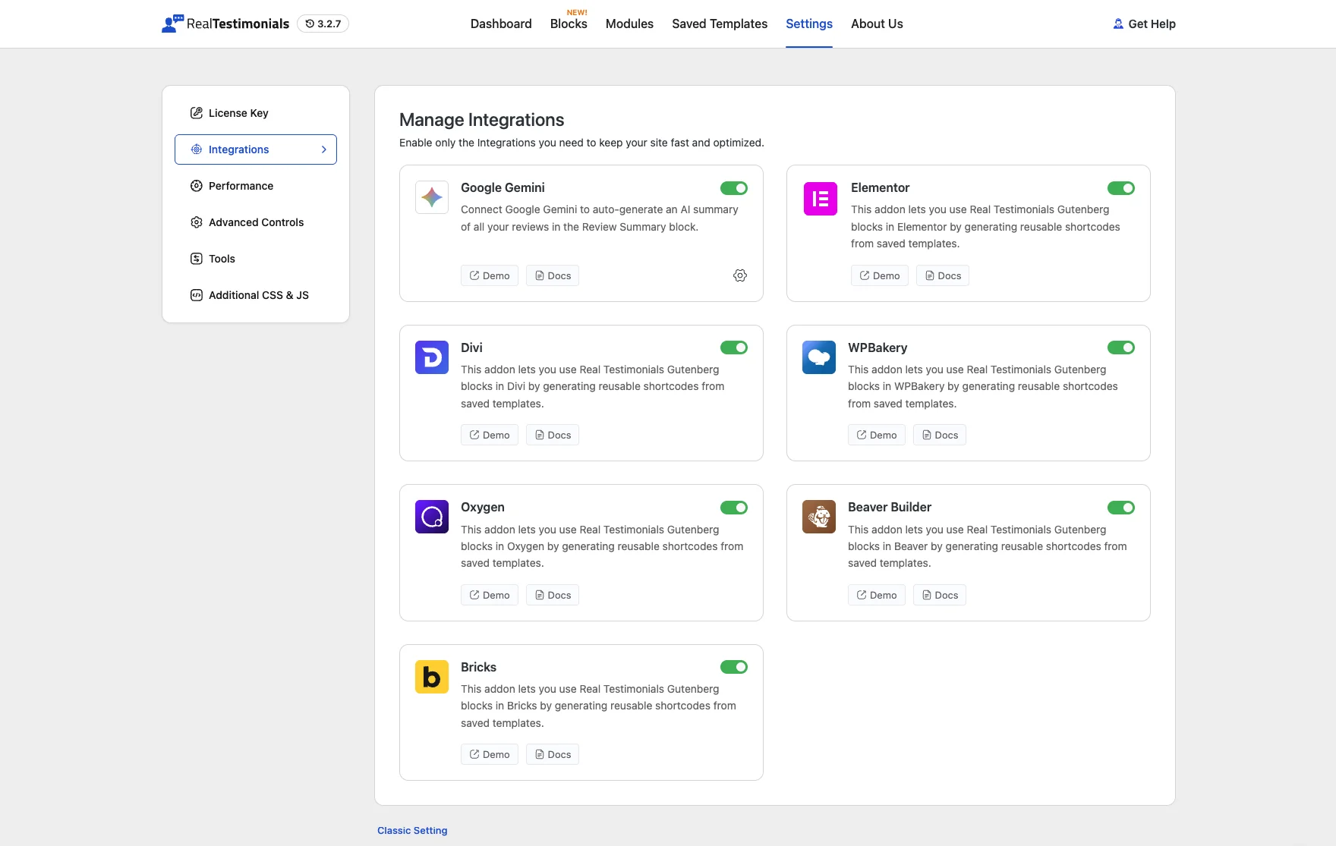Viewport: 1336px width, 846px height.
Task: Open License Key settings section
Action: click(256, 113)
